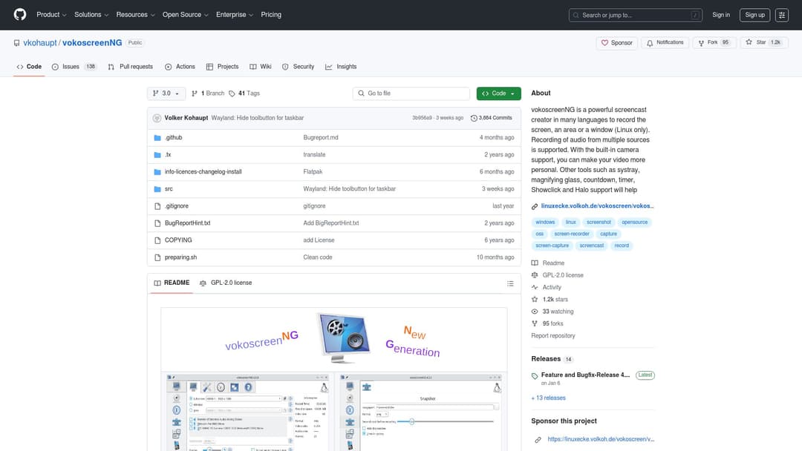
Task: Fork the repository via Fork button
Action: [x=714, y=43]
